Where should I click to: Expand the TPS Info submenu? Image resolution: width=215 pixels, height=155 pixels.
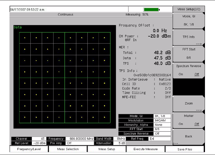[x=188, y=37]
